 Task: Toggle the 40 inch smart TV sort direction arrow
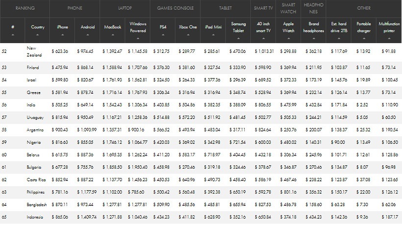(263, 38)
